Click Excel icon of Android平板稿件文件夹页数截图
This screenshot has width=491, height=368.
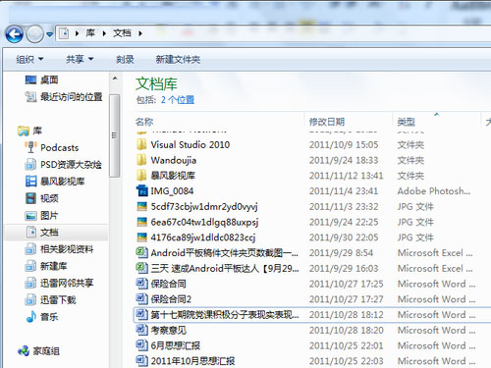click(142, 252)
